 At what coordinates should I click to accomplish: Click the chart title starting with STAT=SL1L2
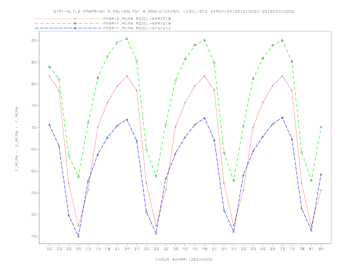(x=174, y=12)
